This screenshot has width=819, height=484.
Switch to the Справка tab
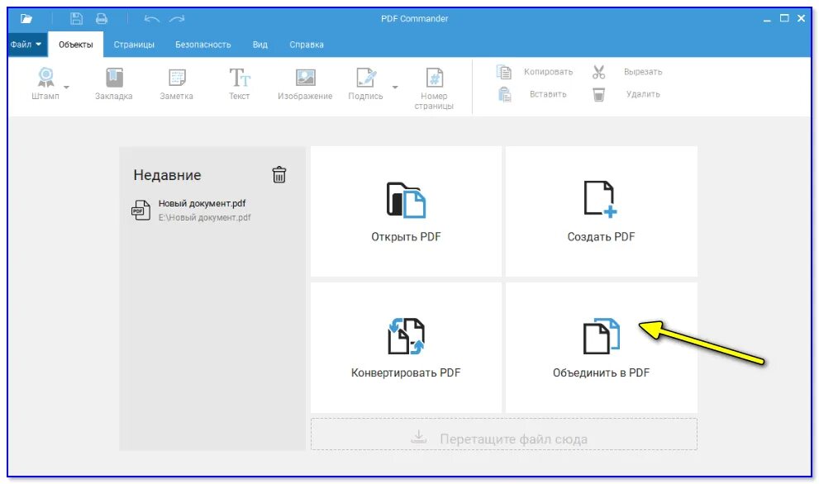[307, 45]
